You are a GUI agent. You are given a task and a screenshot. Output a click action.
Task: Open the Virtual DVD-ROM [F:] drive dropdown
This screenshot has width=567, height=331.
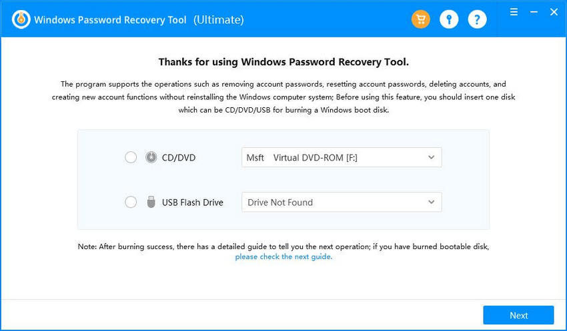pos(342,157)
